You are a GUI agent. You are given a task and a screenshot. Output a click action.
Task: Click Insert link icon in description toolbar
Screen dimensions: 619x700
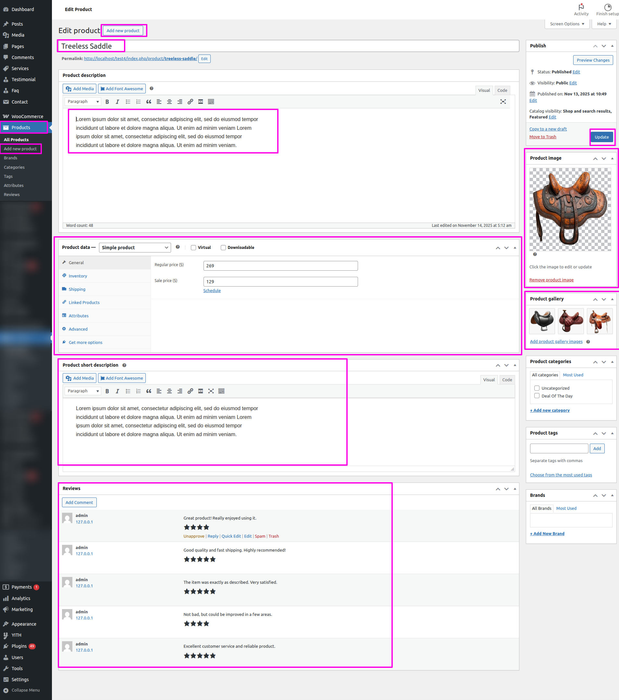click(x=190, y=102)
